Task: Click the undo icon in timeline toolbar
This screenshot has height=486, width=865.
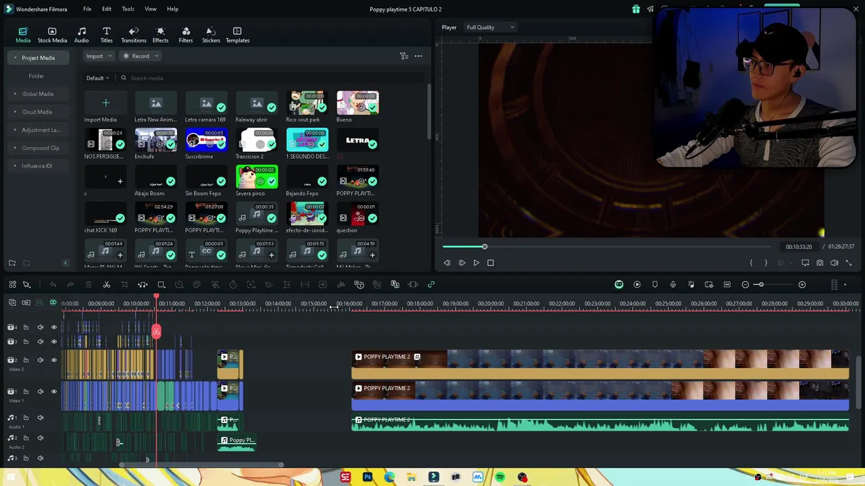Action: click(53, 285)
